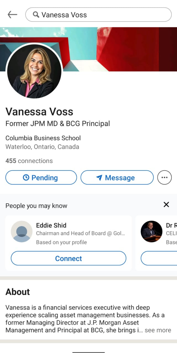Screen dimensions: 177x353
Task: Focus the Vanessa Voss search field
Action: pos(105,15)
